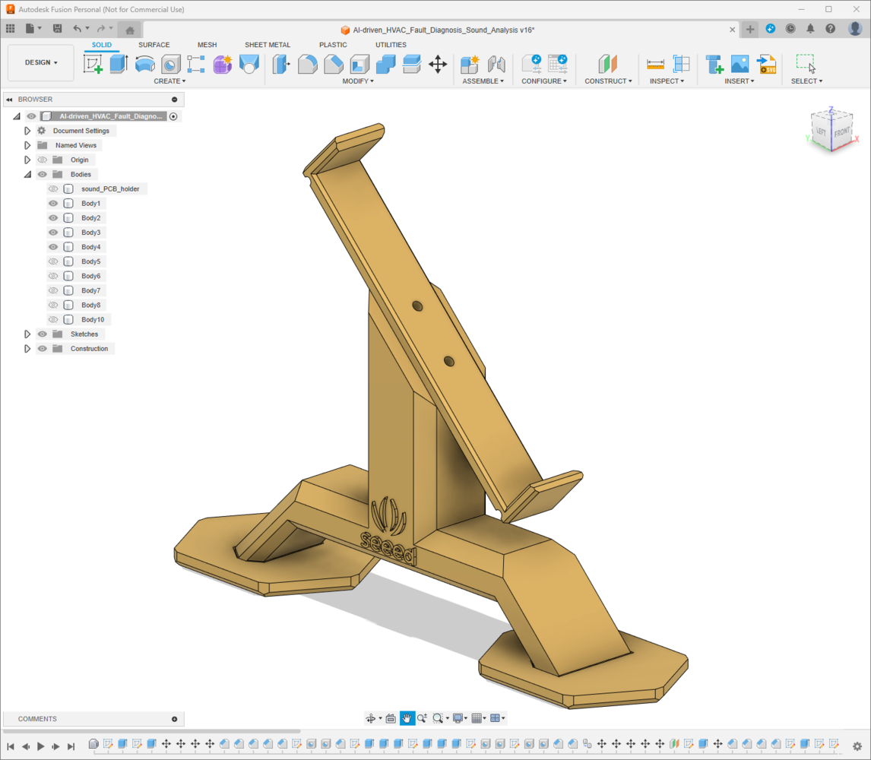871x760 pixels.
Task: Choose the Fillet tool in Modify
Action: click(307, 64)
